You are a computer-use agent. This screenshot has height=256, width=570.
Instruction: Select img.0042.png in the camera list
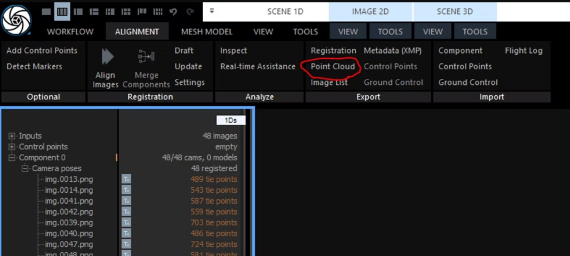69,212
